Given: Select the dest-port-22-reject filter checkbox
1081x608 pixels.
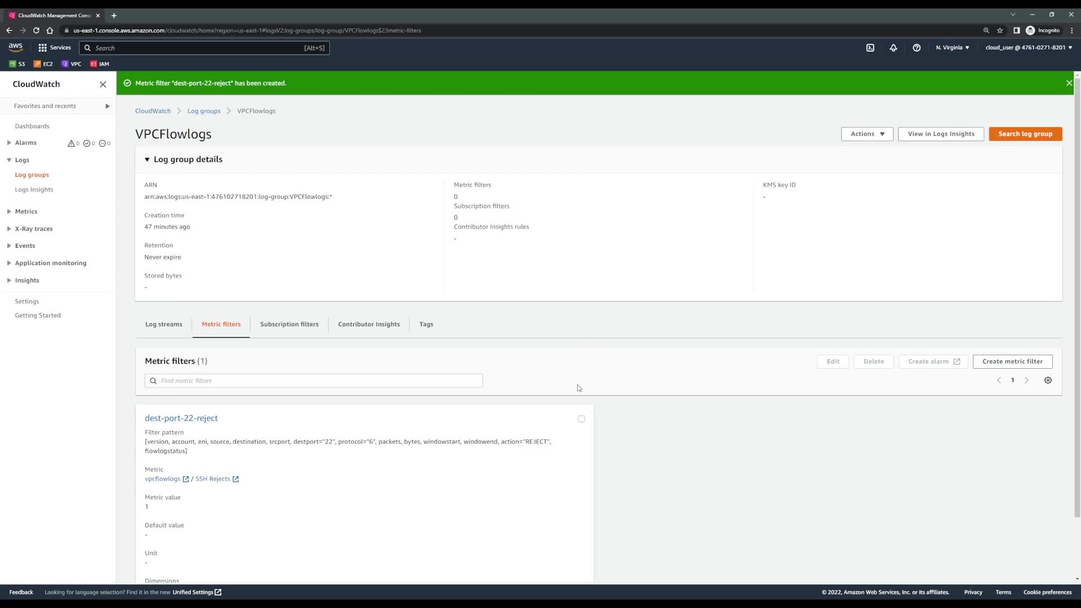Looking at the screenshot, I should (582, 419).
